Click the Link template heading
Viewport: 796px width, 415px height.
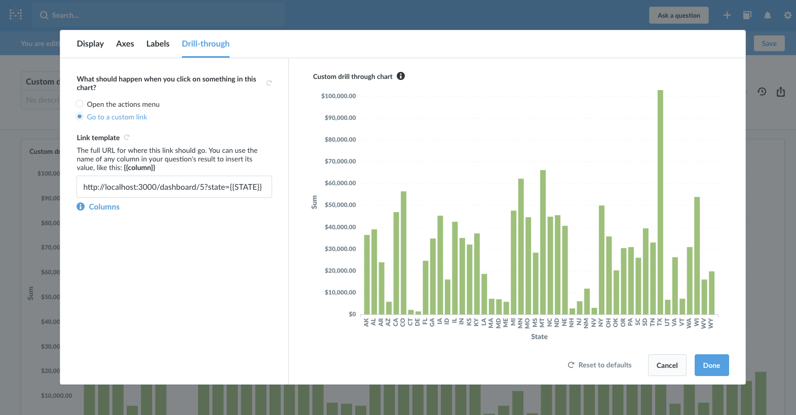pos(98,138)
